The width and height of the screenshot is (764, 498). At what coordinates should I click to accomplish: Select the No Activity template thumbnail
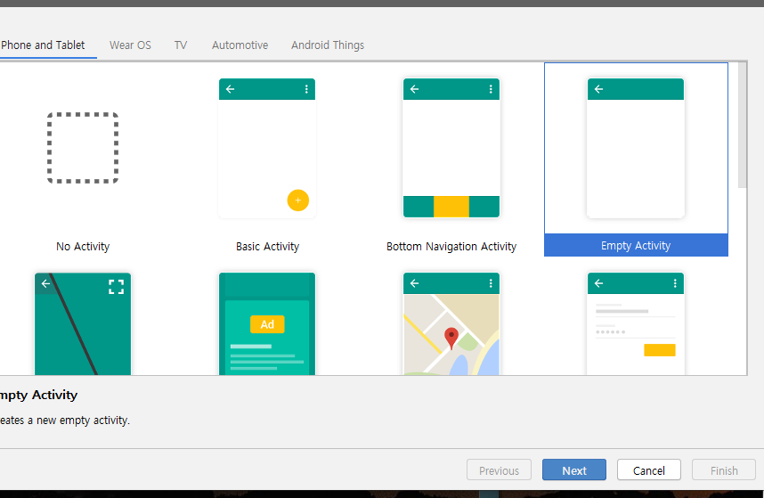pyautogui.click(x=83, y=148)
